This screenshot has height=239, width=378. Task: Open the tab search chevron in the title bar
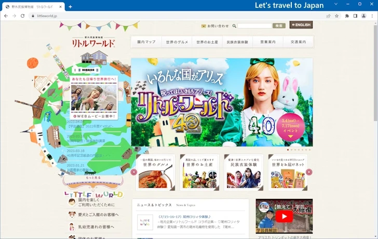[336, 4]
